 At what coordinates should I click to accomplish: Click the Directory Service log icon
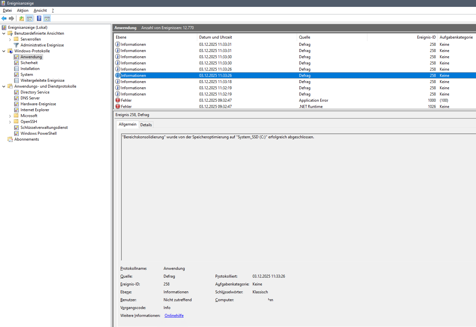pos(16,92)
